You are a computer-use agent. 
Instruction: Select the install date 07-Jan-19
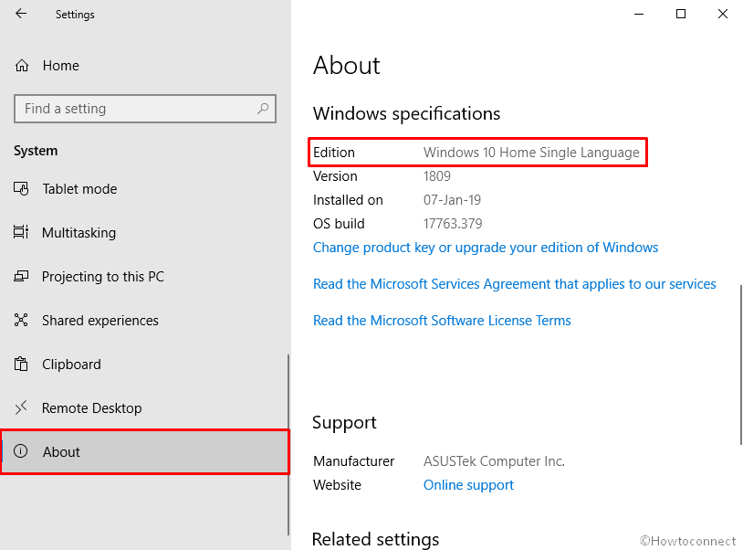pos(452,199)
